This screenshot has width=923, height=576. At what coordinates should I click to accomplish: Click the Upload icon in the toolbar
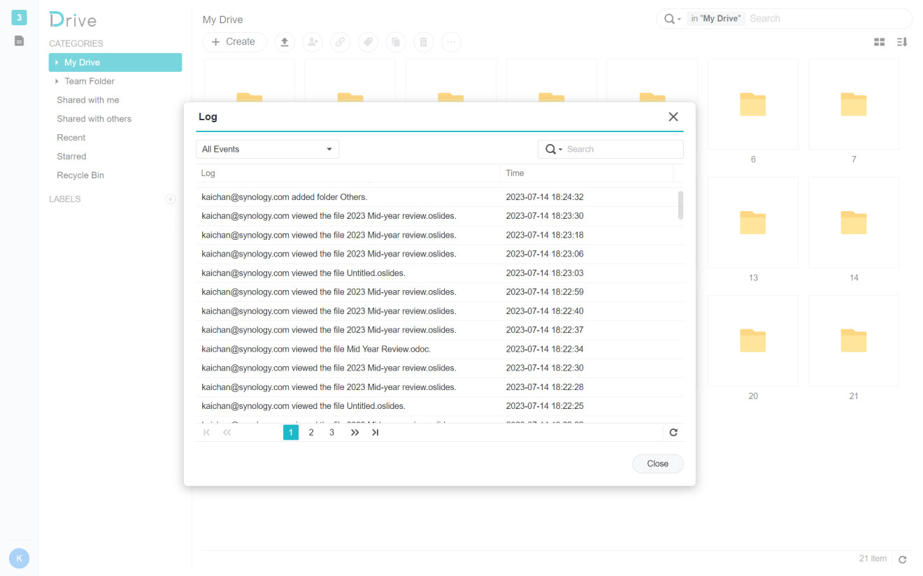point(285,42)
